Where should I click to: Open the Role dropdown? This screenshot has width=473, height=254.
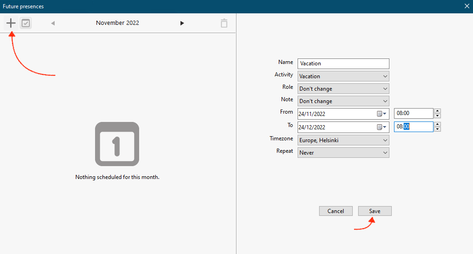click(343, 89)
